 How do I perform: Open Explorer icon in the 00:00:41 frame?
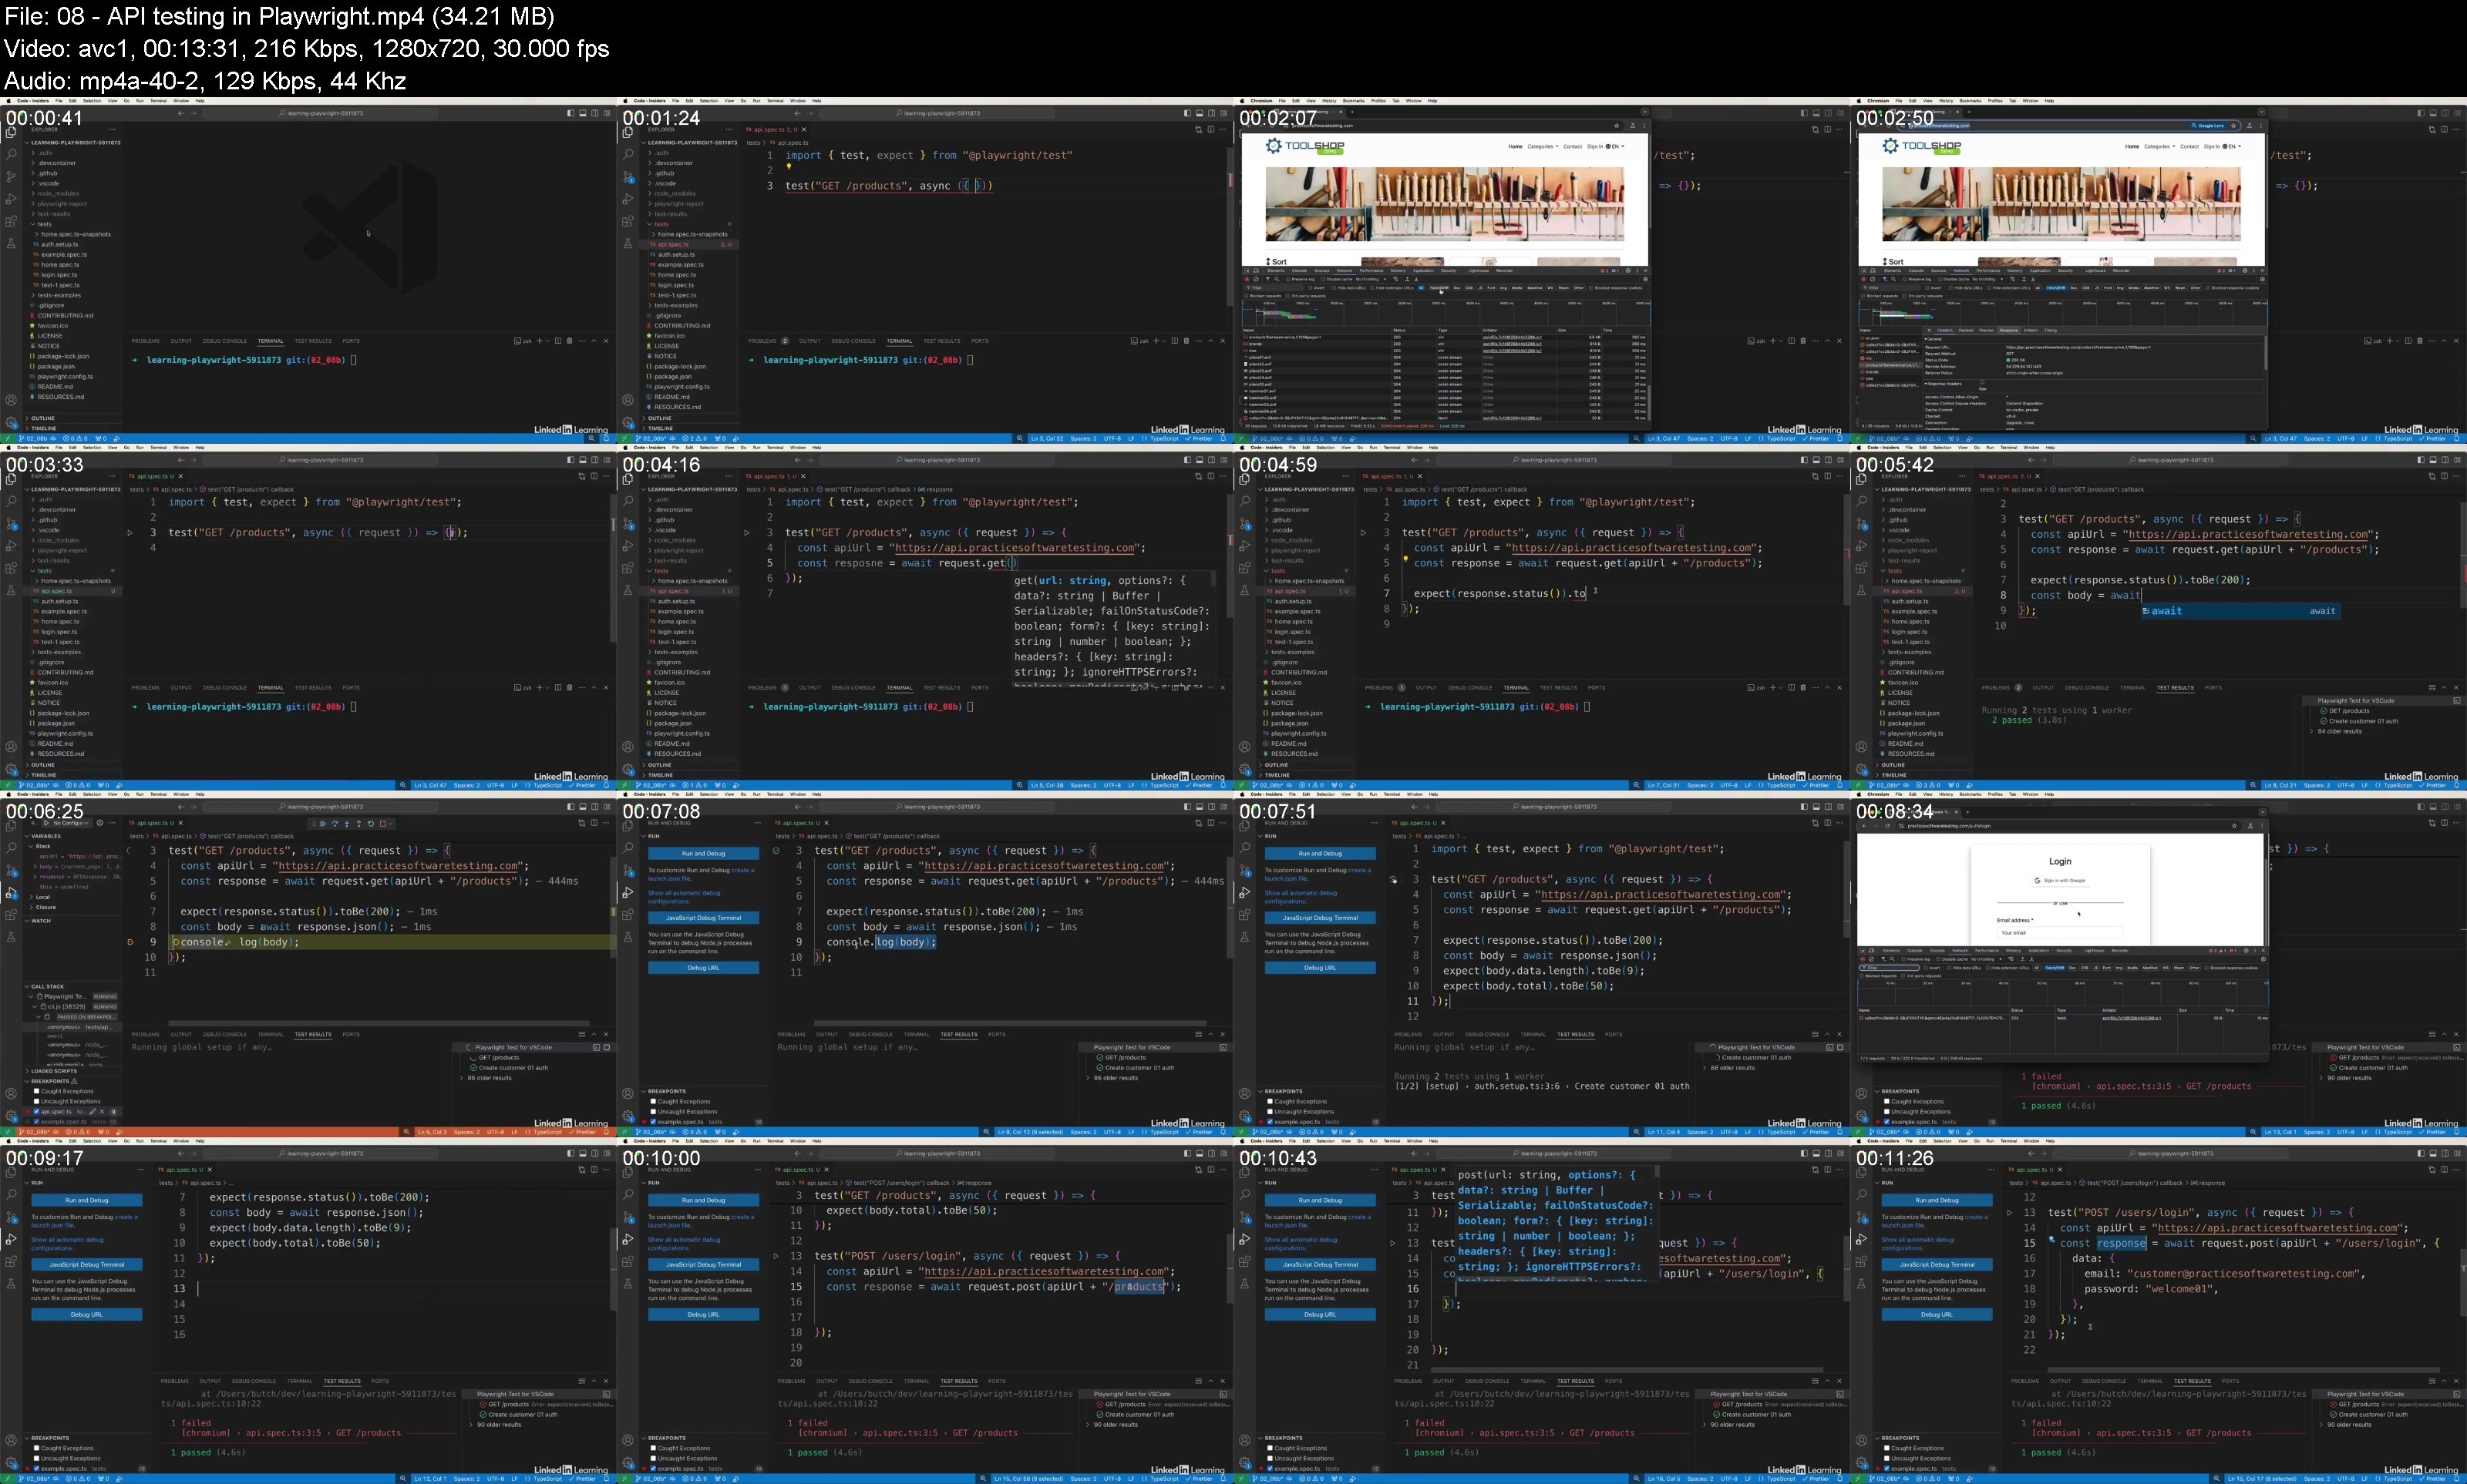coord(11,133)
